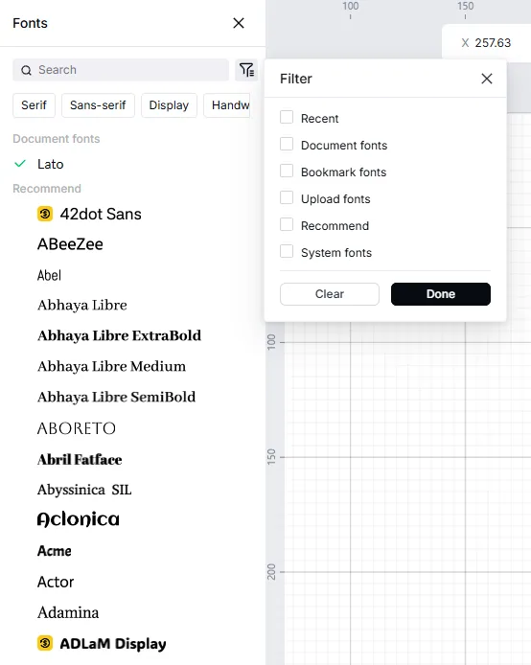Screen dimensions: 531x665
Task: Filter fonts by Serif category
Action: (34, 105)
